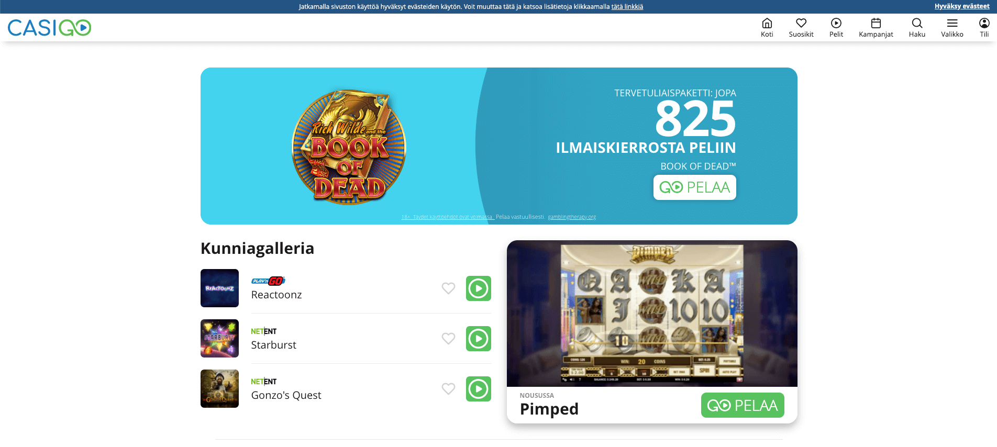Play Reactoonz with green play button

tap(479, 288)
